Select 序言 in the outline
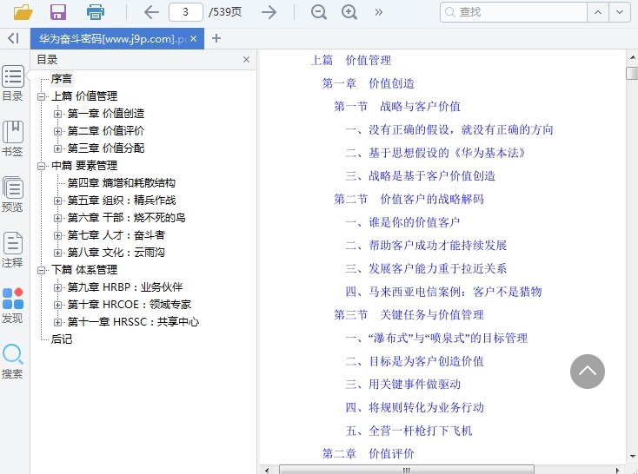The height and width of the screenshot is (474, 638). click(62, 79)
